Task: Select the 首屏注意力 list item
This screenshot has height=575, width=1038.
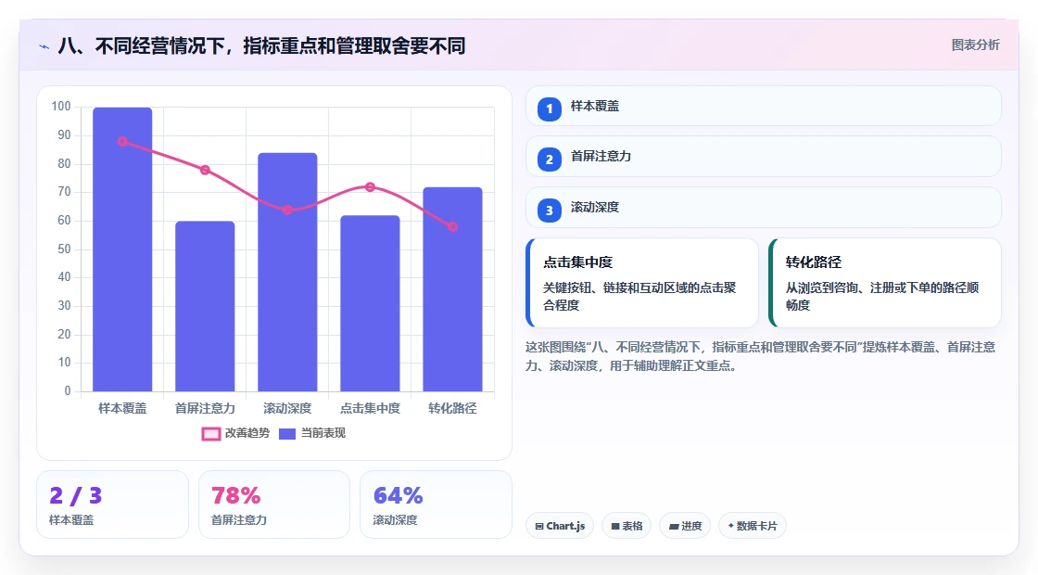Action: [x=764, y=157]
